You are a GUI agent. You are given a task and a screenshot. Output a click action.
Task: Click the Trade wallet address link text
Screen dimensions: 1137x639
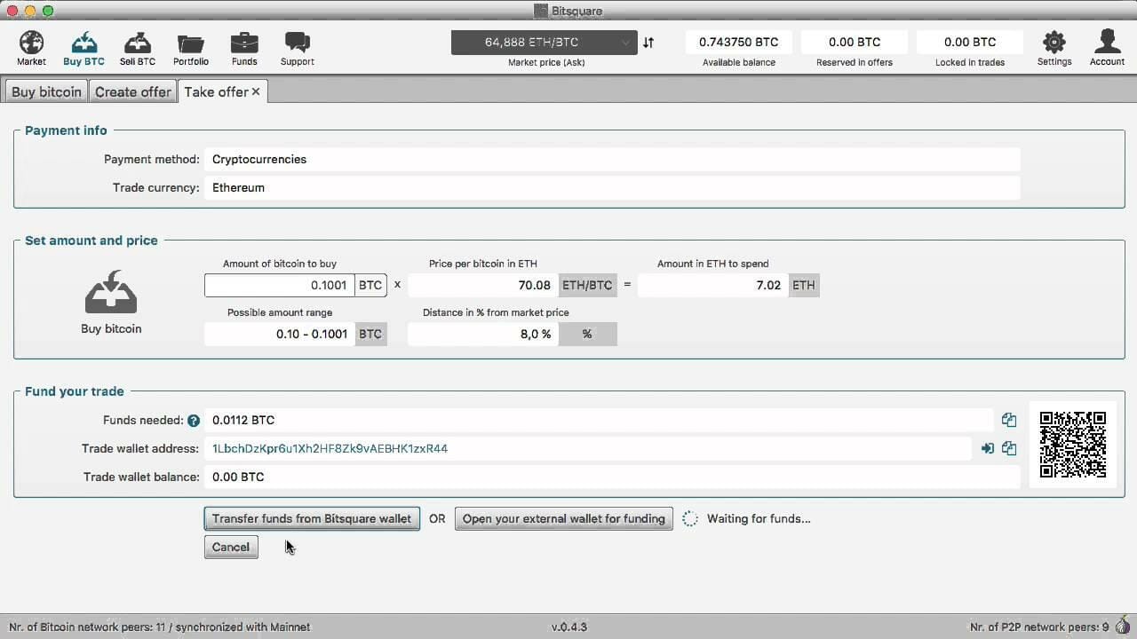330,448
